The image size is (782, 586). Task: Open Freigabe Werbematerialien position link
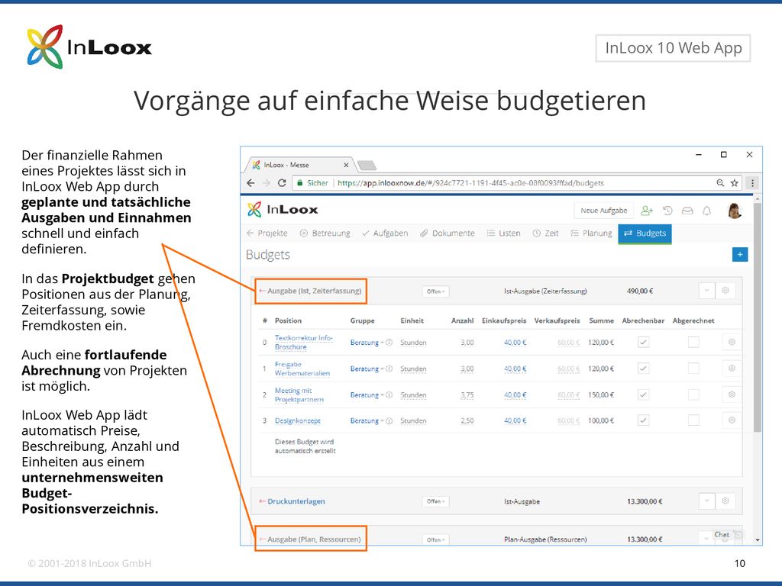(302, 369)
